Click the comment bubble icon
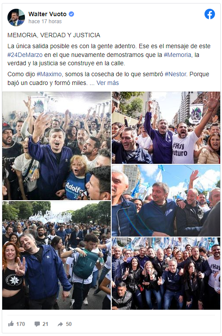The width and height of the screenshot is (222, 336). click(37, 324)
